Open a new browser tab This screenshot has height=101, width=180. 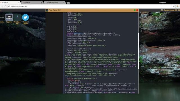point(68,3)
